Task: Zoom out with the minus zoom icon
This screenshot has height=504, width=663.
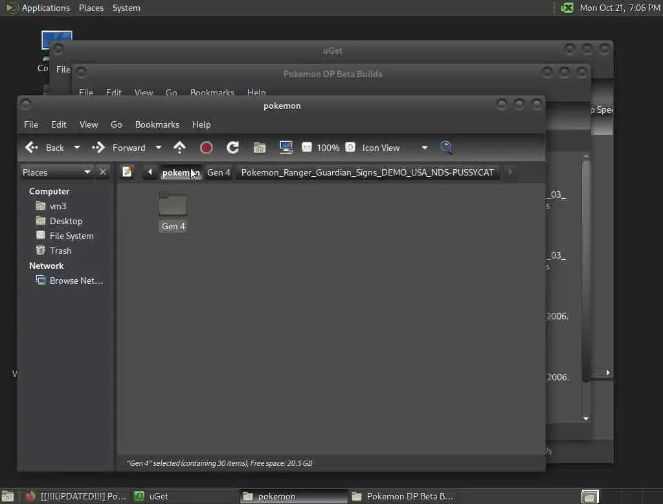Action: click(306, 147)
